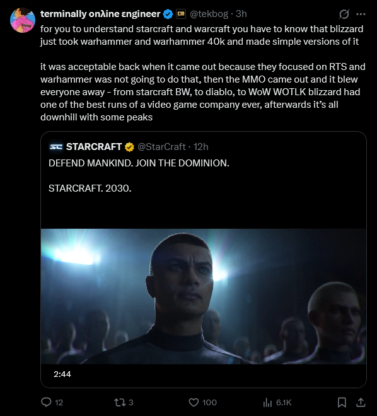Play the StarCraft trailer video thumbnail
Image resolution: width=377 pixels, height=416 pixels.
(204, 296)
